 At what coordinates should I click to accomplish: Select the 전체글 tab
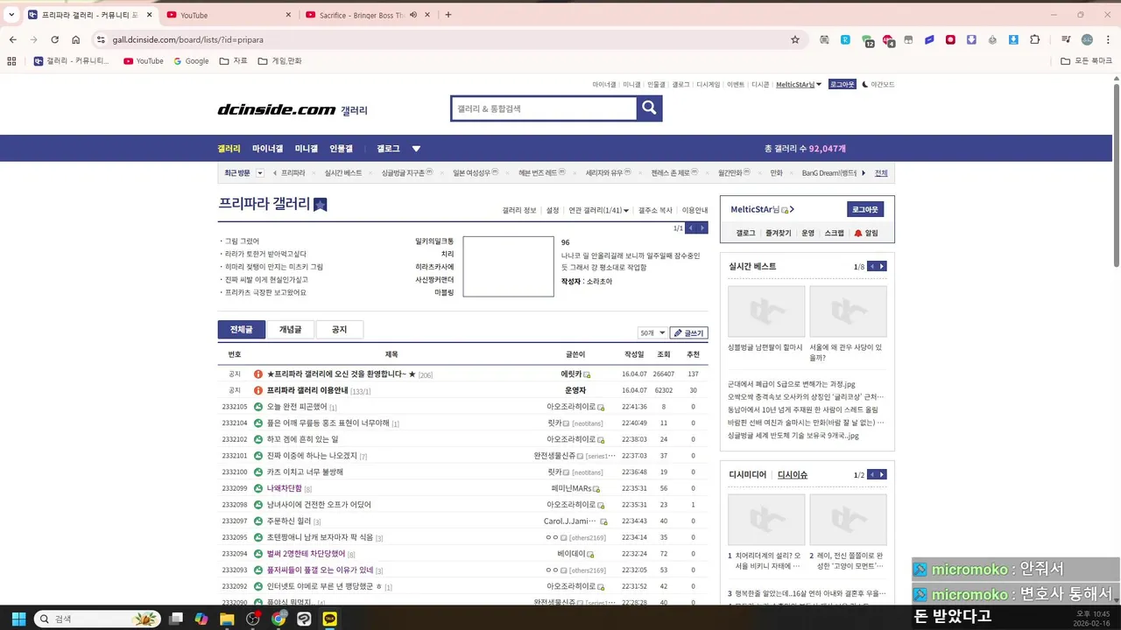242,329
